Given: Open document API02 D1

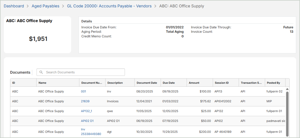Looking at the screenshot, I should pyautogui.click(x=87, y=121).
